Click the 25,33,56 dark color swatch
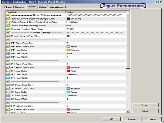164x123 pixels. (68, 19)
